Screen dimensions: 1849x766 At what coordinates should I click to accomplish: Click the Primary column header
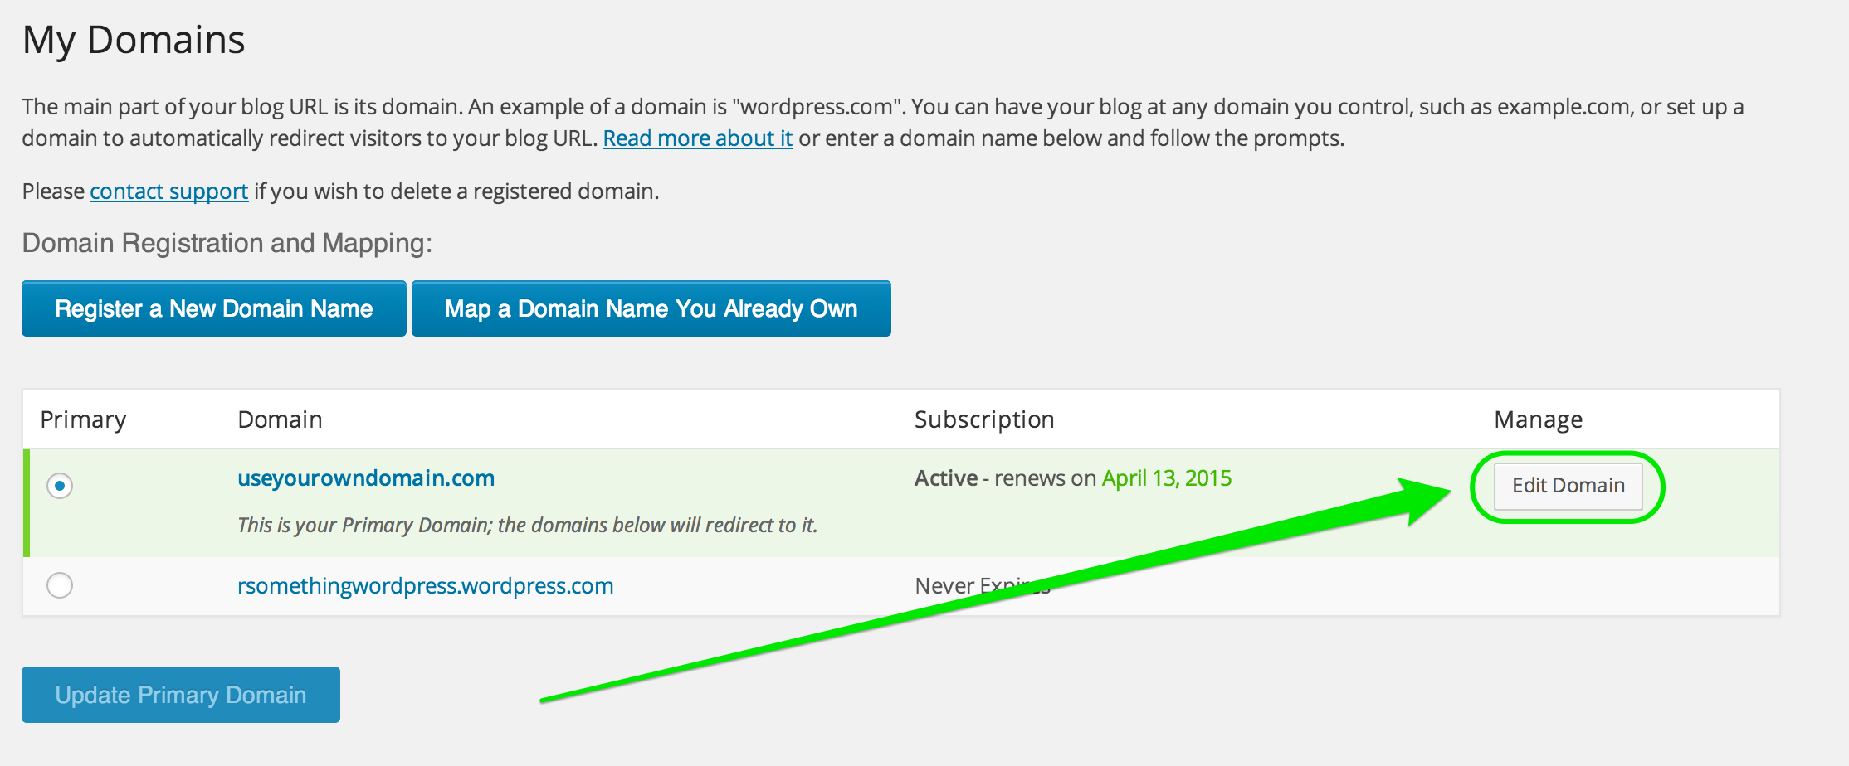83,419
